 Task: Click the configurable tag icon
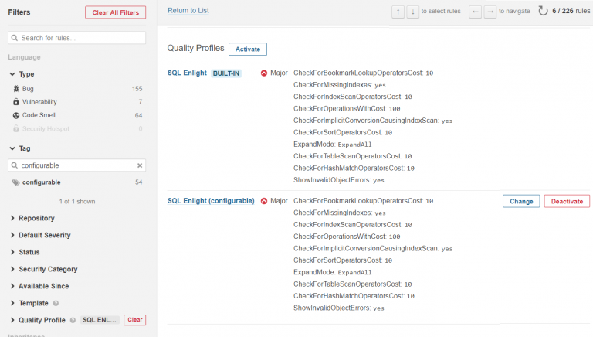click(16, 182)
